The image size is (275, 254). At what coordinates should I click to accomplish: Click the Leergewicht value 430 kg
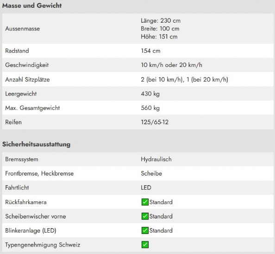click(x=150, y=94)
